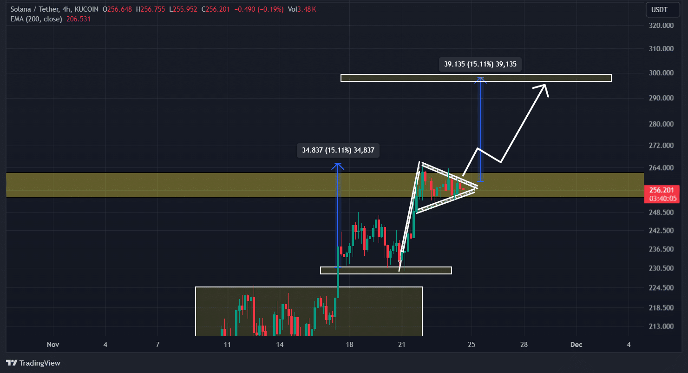Click the 14 date label on time axis
The width and height of the screenshot is (688, 373).
point(280,345)
